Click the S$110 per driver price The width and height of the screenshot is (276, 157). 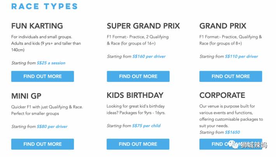(x=241, y=57)
